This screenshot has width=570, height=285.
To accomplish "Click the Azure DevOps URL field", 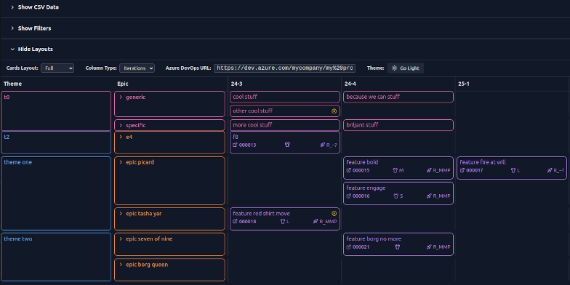I will [x=285, y=68].
